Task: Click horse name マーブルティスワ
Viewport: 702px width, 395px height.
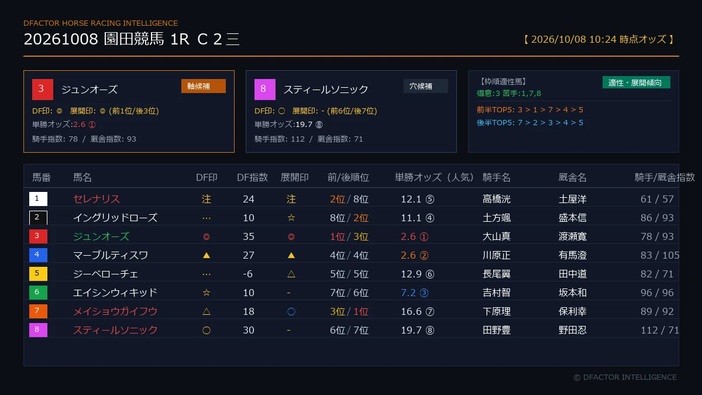Action: coord(111,255)
